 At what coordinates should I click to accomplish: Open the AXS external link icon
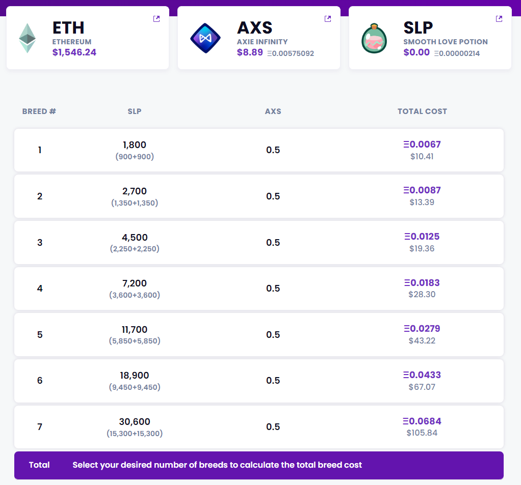tap(328, 19)
